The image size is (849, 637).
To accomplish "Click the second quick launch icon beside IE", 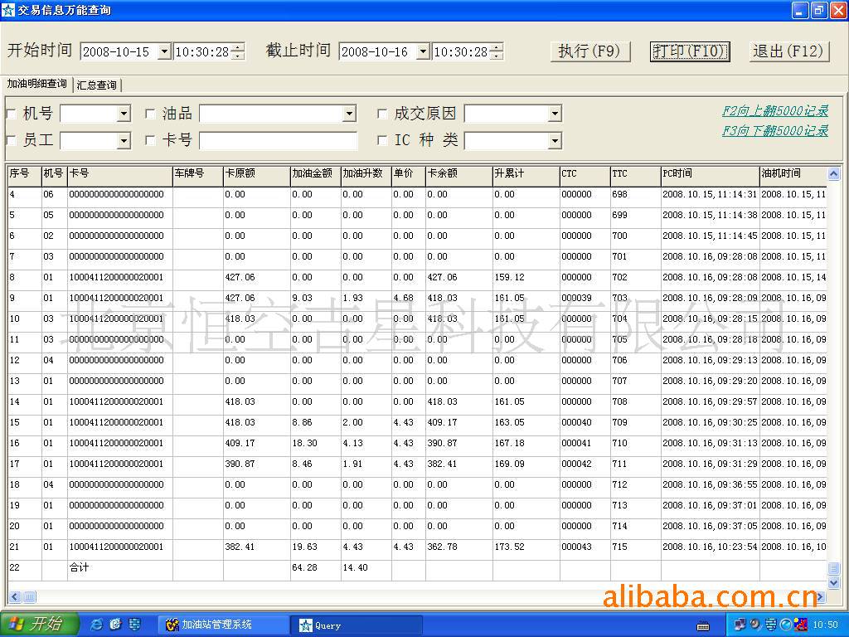I will coord(115,625).
